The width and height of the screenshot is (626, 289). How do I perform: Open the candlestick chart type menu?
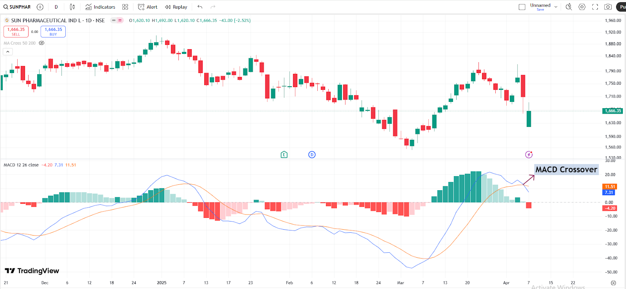[72, 7]
